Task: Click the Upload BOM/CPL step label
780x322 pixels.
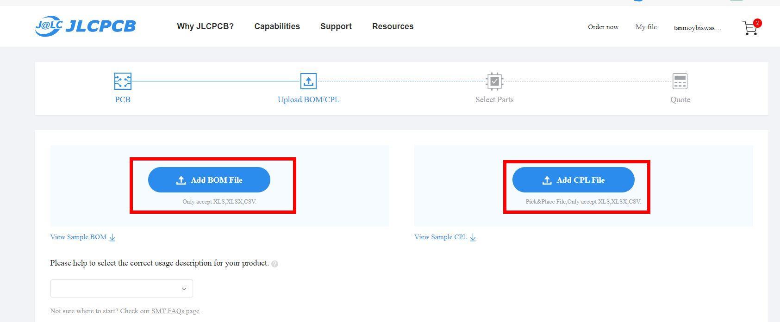Action: (x=308, y=99)
